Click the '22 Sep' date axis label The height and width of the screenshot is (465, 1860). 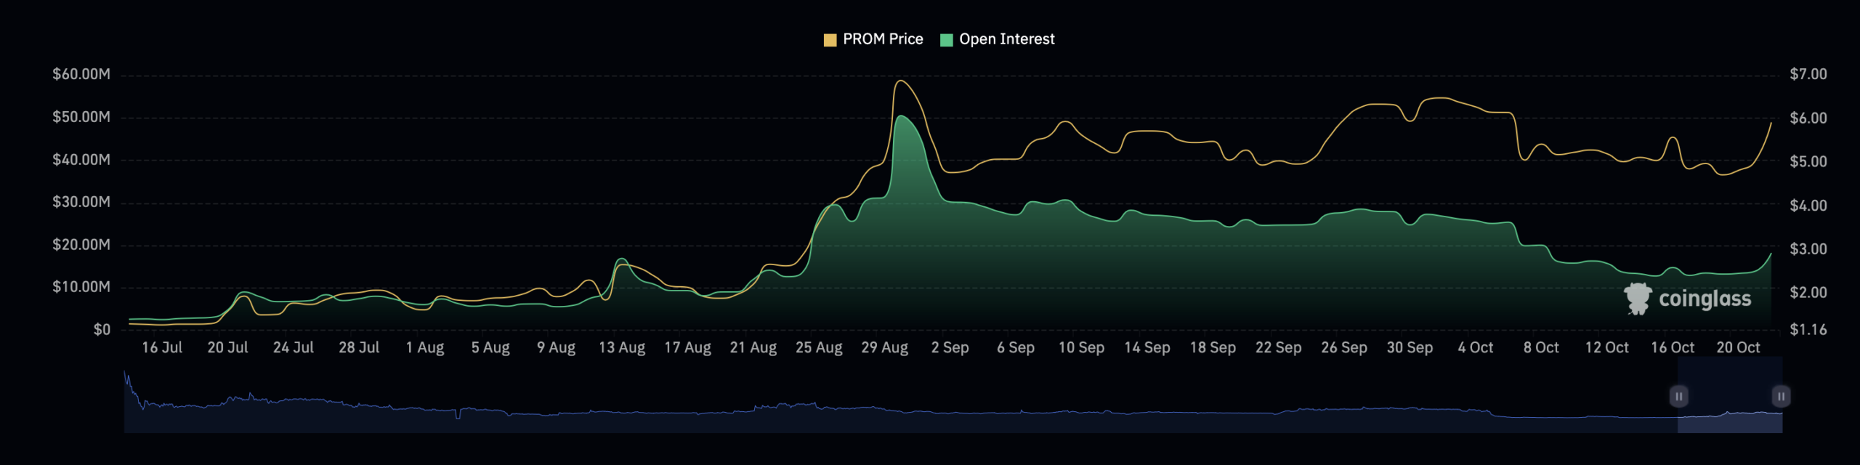click(1279, 348)
